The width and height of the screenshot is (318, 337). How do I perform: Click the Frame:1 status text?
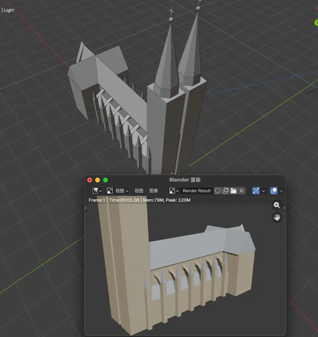pyautogui.click(x=97, y=200)
